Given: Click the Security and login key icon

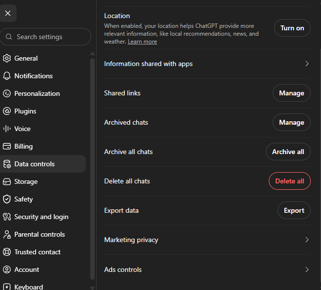Looking at the screenshot, I should click(7, 217).
